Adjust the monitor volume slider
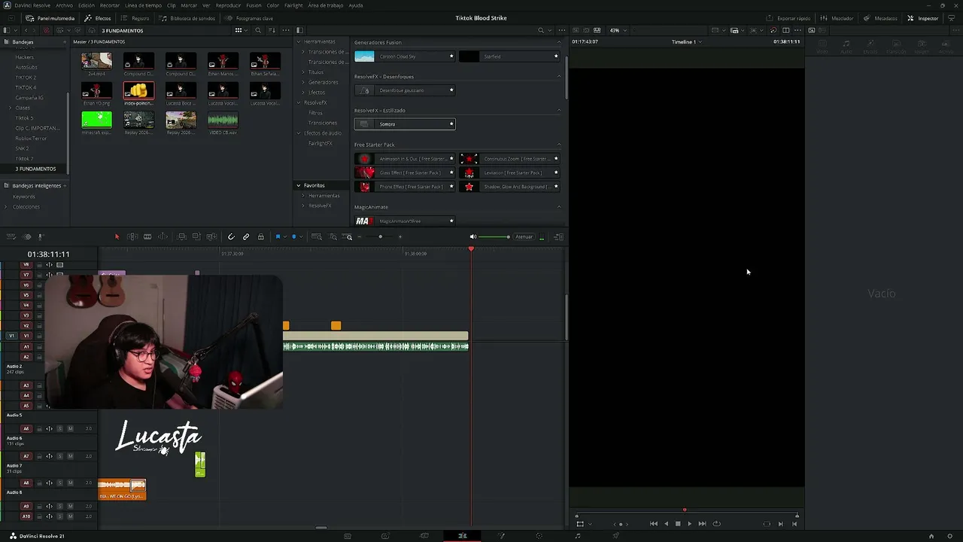Viewport: 963px width, 542px height. click(494, 237)
